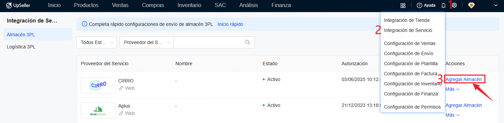Click the Aplus Logistics logo
Image resolution: width=504 pixels, height=123 pixels.
pyautogui.click(x=98, y=111)
